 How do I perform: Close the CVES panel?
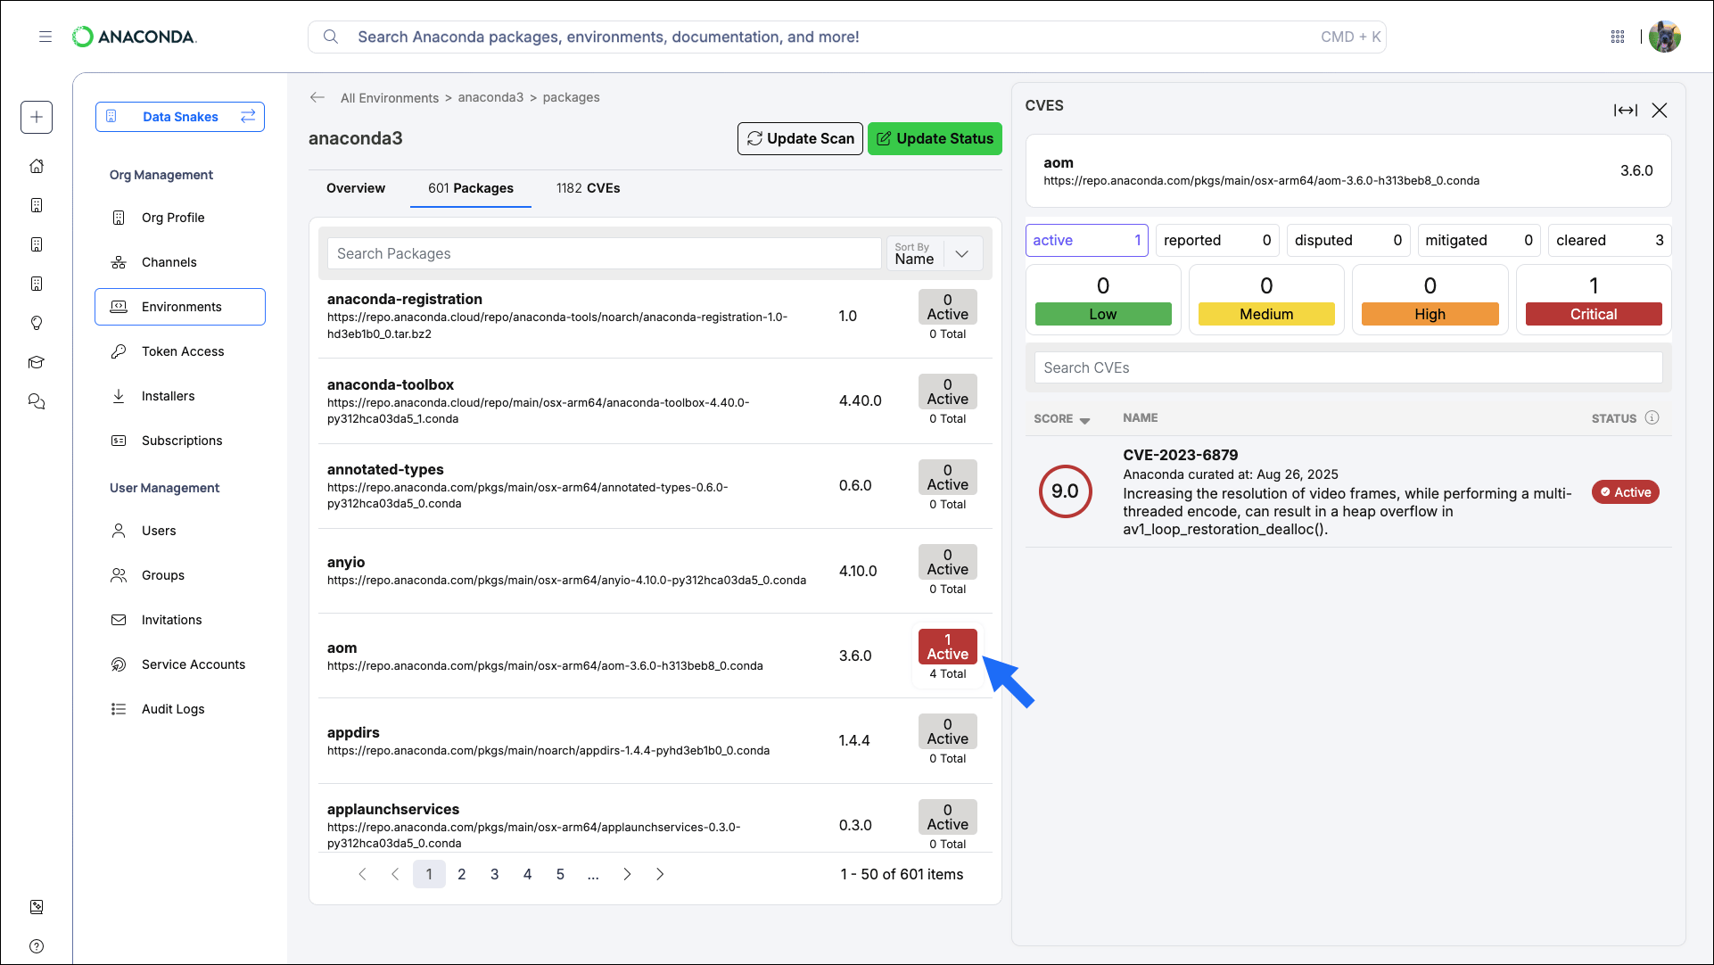[1660, 110]
